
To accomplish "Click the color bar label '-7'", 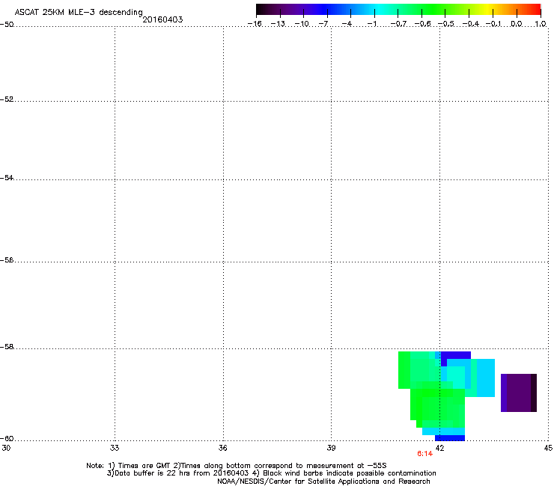I will pos(323,24).
